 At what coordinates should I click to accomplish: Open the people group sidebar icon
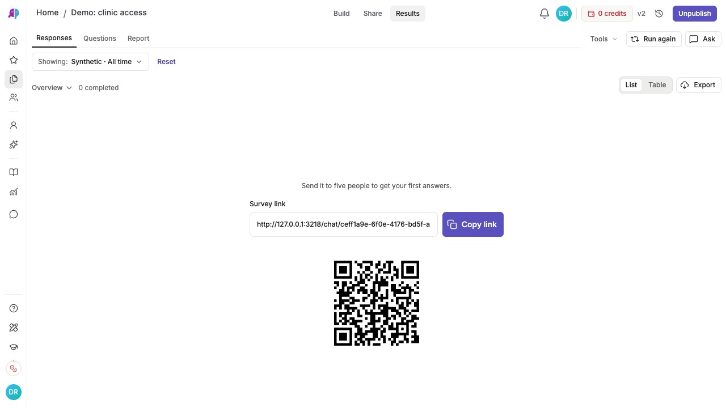[x=14, y=98]
